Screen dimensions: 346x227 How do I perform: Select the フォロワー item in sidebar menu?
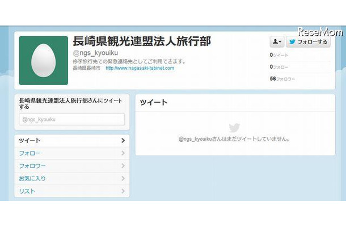pos(72,166)
